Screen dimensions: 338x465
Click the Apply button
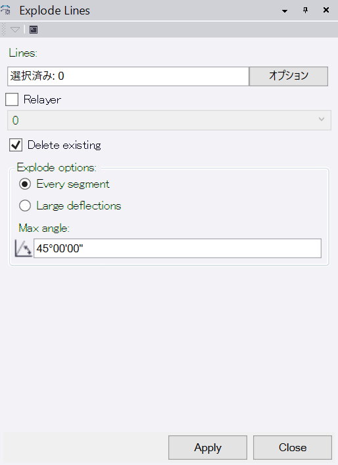[208, 447]
